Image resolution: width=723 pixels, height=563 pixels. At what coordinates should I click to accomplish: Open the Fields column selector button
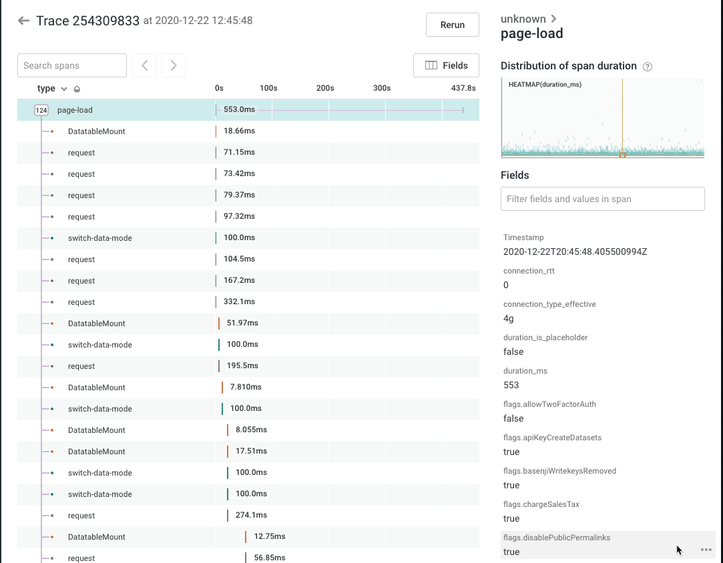[446, 65]
